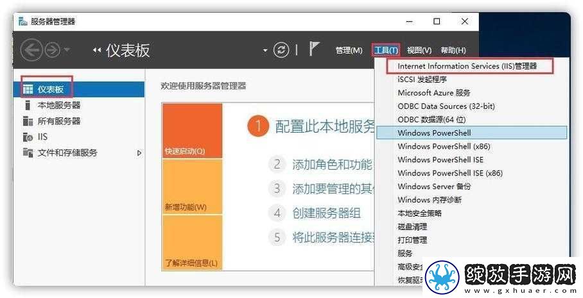Open 磁盘清理 from tools menu

click(x=412, y=226)
